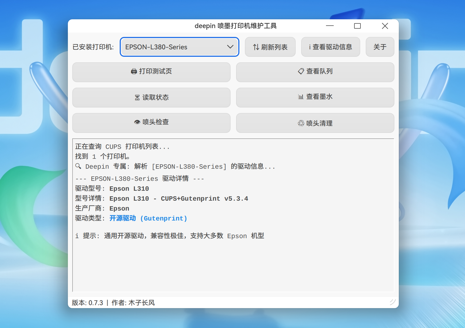Screen dimensions: 465x328
Task: Click the 驱动型号: Epson L310 line
Action: tap(112, 189)
